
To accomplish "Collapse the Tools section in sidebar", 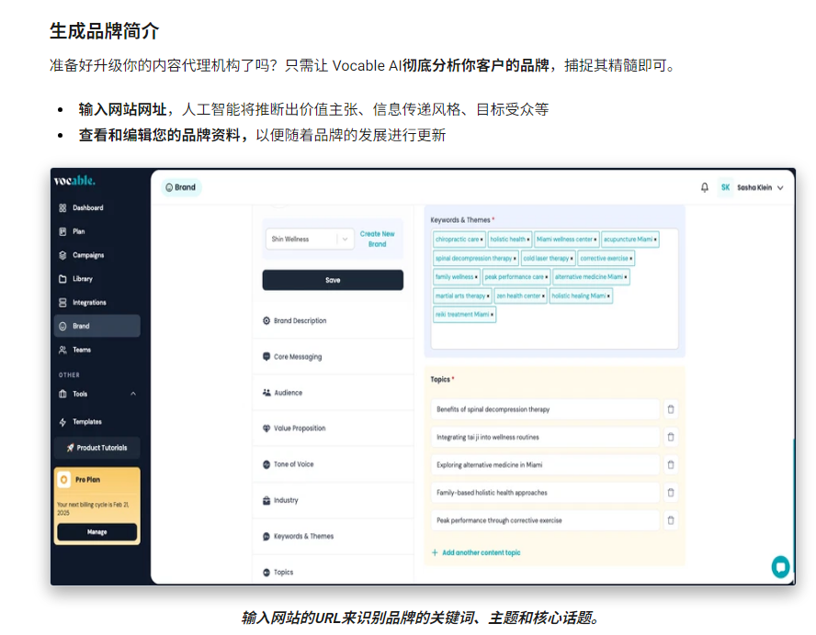I will tap(132, 395).
